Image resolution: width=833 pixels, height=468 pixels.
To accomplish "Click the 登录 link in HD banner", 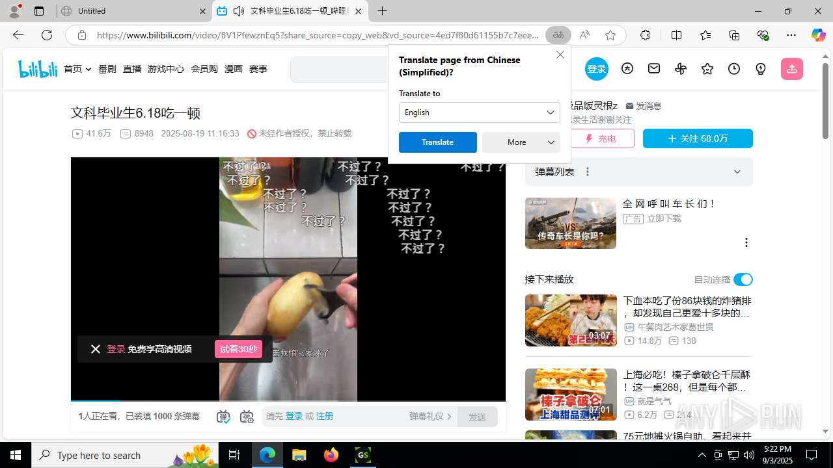I will (x=116, y=349).
